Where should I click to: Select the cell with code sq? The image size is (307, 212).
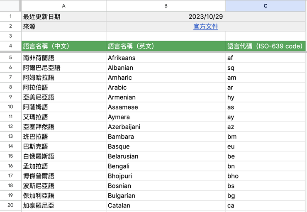coord(266,68)
